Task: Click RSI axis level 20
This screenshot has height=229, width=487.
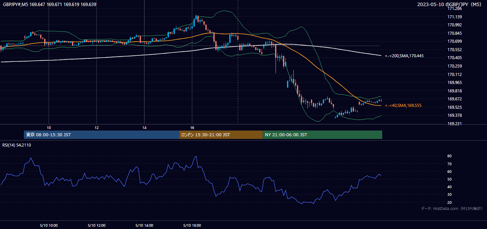Action: point(450,202)
